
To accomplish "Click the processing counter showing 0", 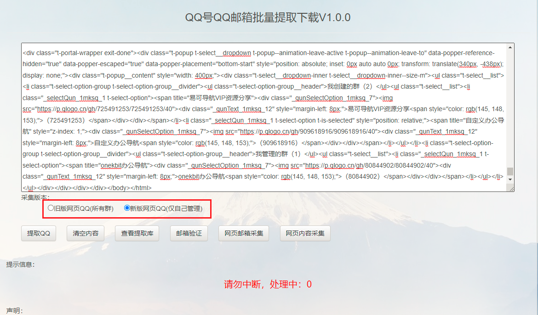I will (308, 284).
